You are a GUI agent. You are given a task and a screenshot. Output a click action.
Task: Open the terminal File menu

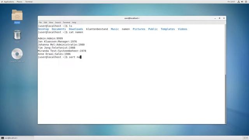[x=40, y=23]
